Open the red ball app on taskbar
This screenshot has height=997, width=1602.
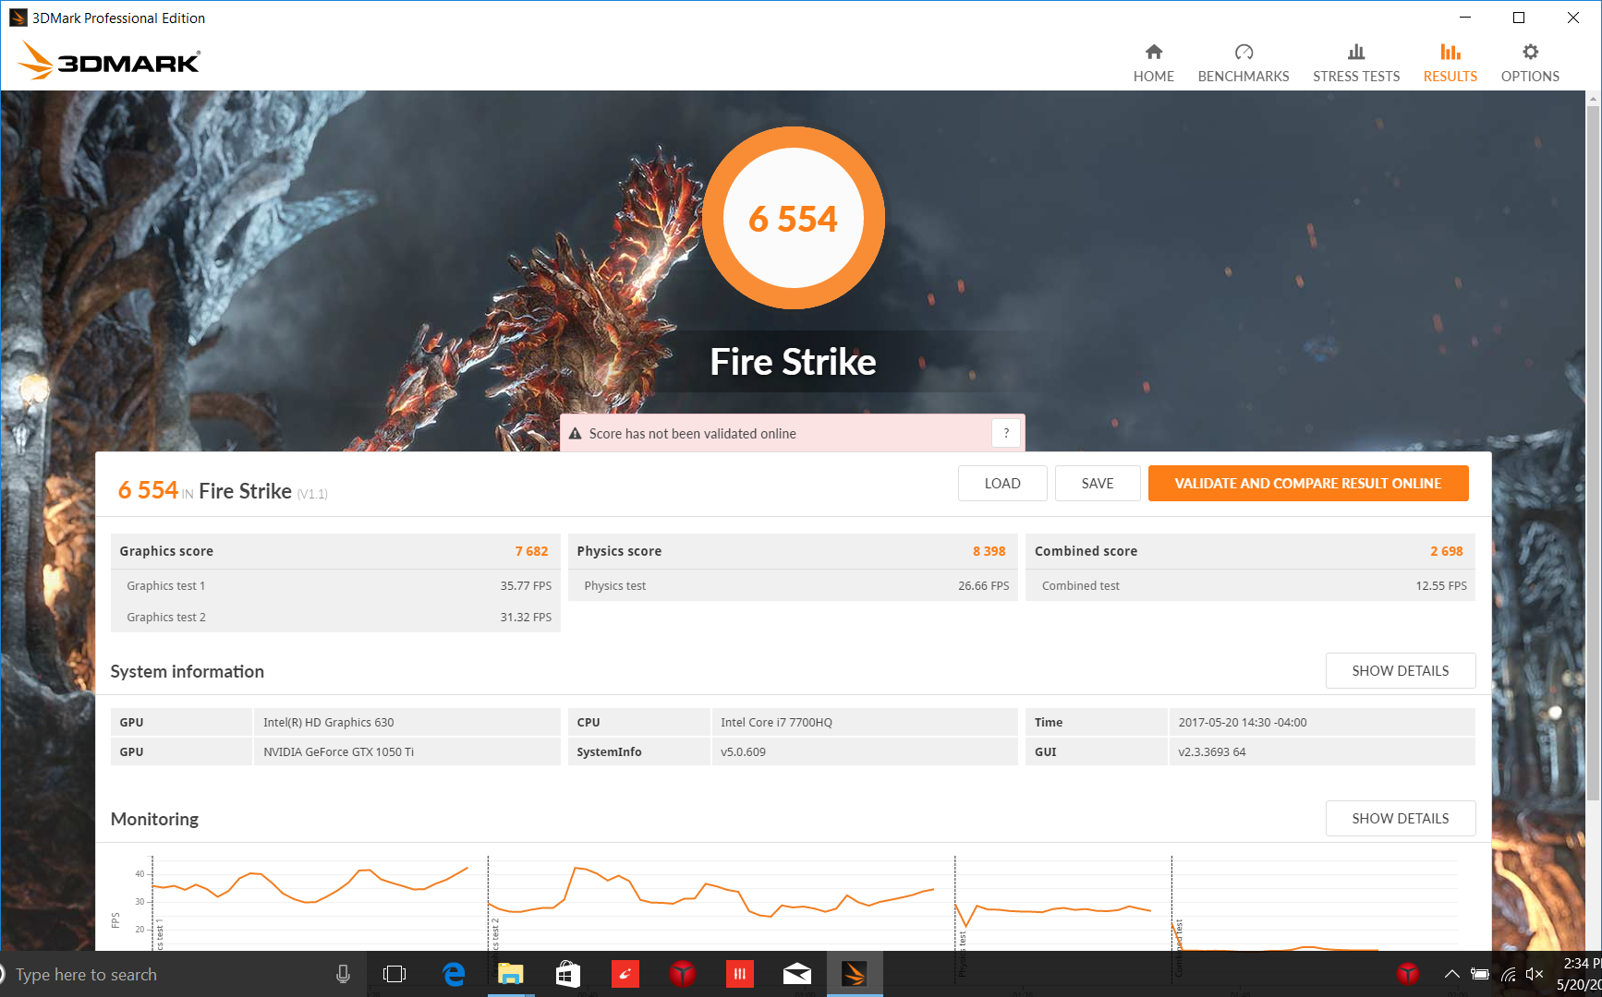[x=683, y=974]
